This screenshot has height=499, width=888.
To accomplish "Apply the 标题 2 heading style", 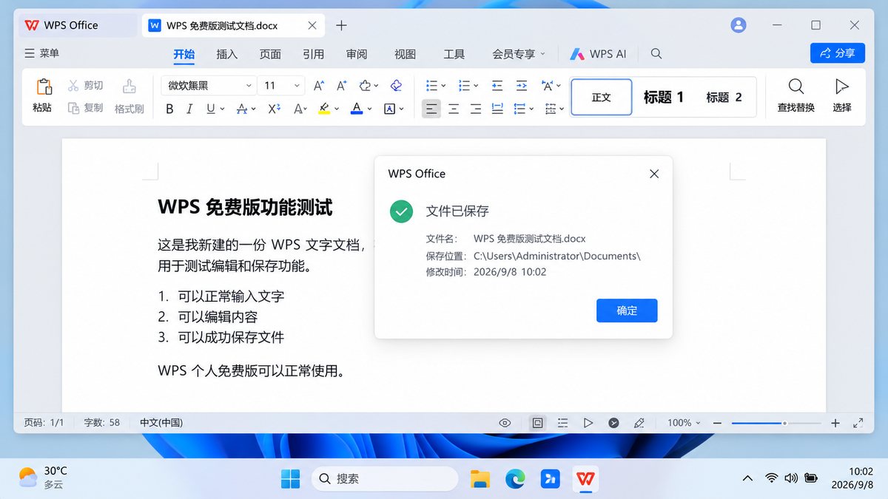I will [724, 97].
